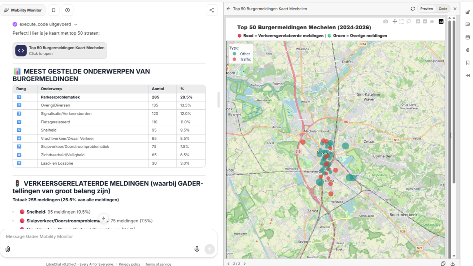Click the Plotly logo icon

(x=441, y=21)
